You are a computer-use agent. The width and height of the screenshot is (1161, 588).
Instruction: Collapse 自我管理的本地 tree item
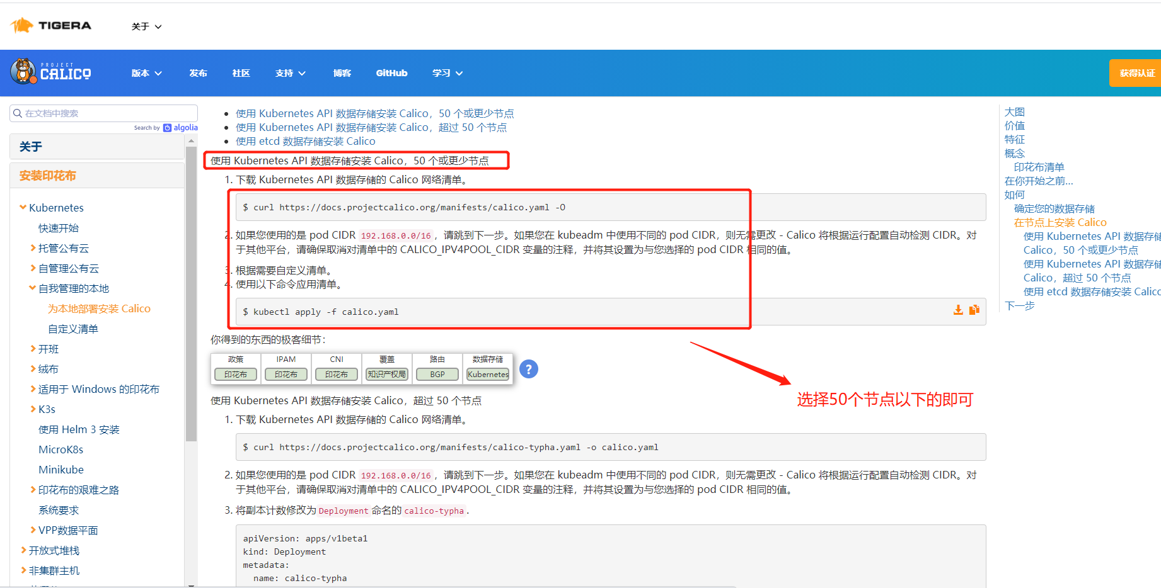(x=33, y=288)
